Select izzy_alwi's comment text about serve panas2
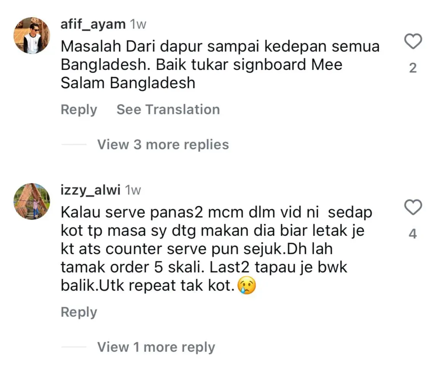445x373 pixels. pos(216,249)
